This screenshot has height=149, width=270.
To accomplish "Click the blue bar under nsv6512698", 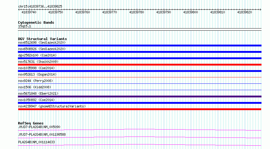I will pyautogui.click(x=140, y=46).
